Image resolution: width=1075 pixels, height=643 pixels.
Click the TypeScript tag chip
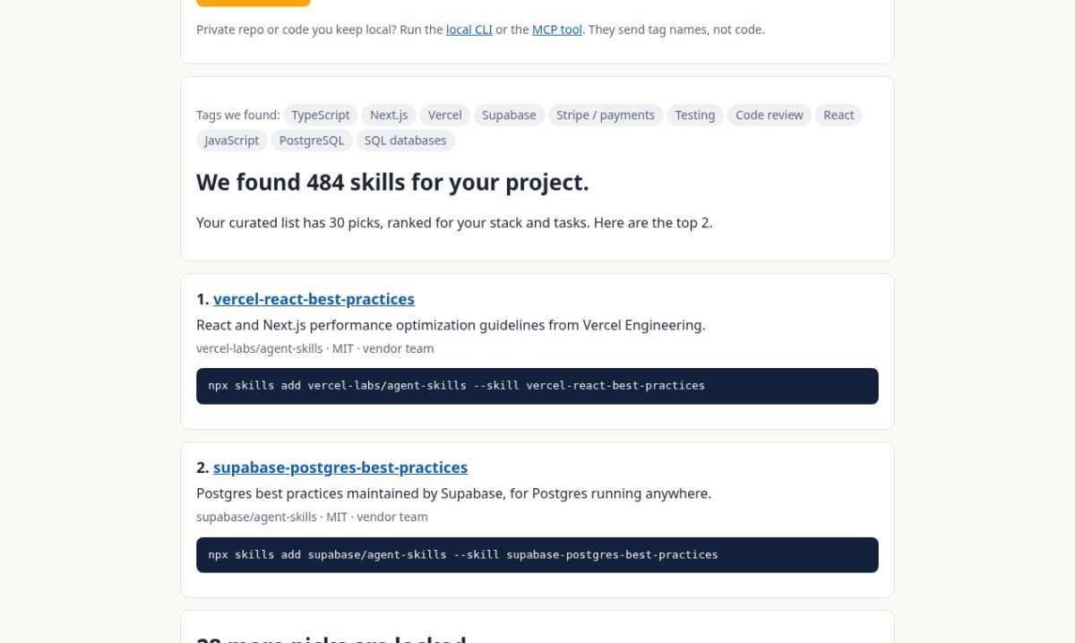[321, 115]
